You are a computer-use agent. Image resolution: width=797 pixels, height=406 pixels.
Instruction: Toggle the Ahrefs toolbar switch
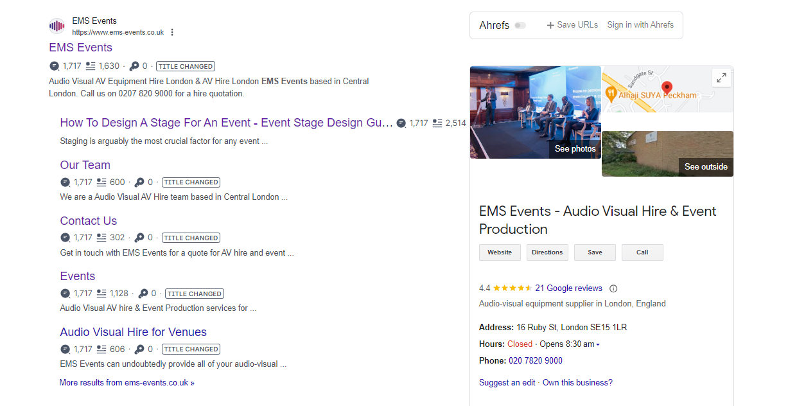520,26
